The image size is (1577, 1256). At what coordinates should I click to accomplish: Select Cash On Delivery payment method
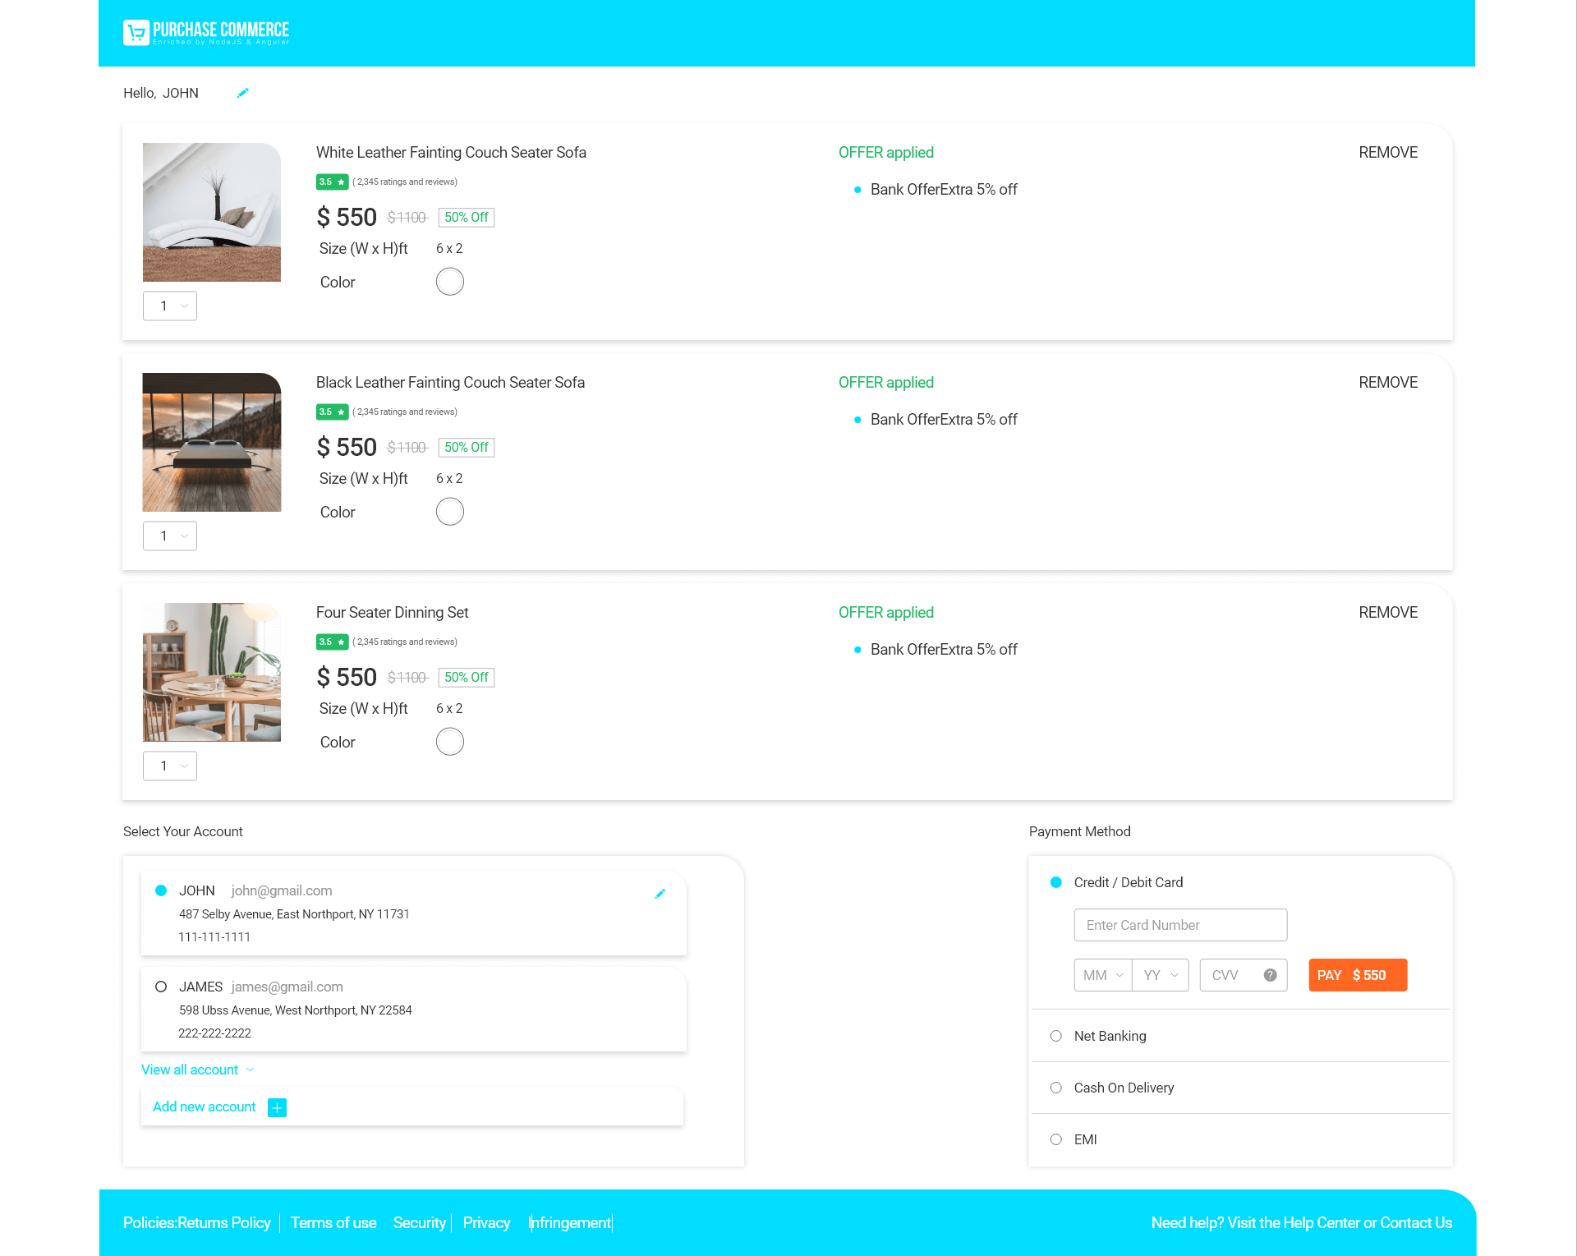1055,1087
